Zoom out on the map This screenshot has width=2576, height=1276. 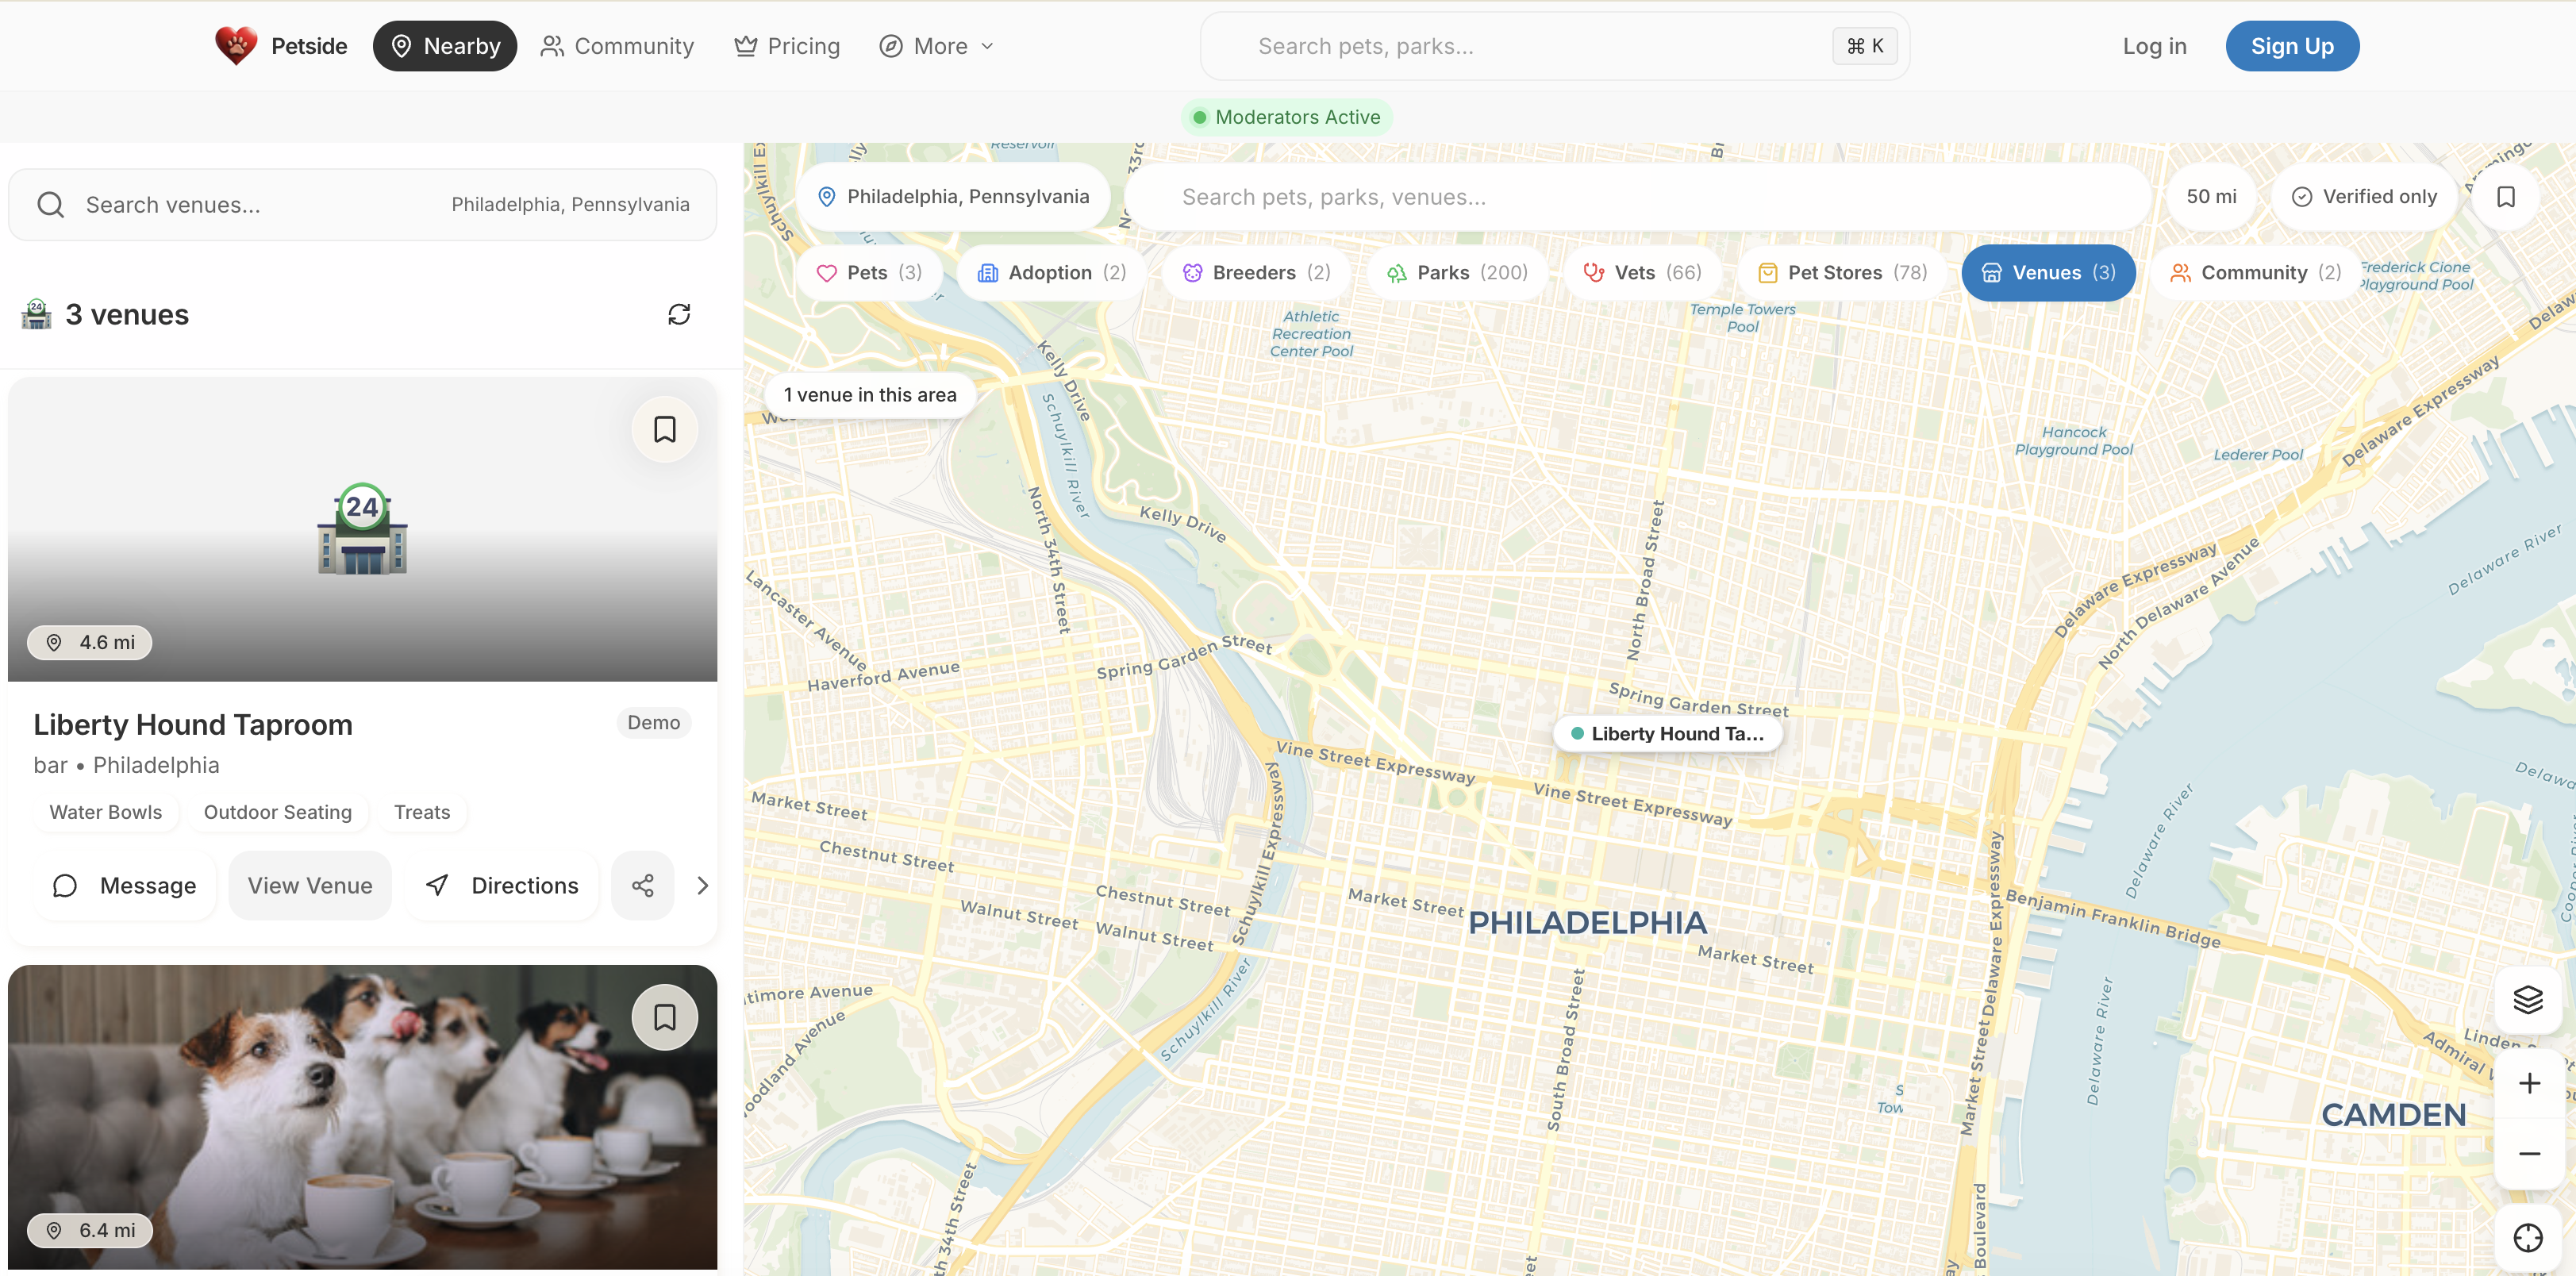(2528, 1153)
